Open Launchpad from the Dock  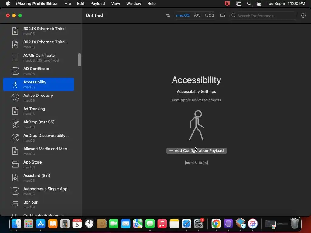coord(29,224)
